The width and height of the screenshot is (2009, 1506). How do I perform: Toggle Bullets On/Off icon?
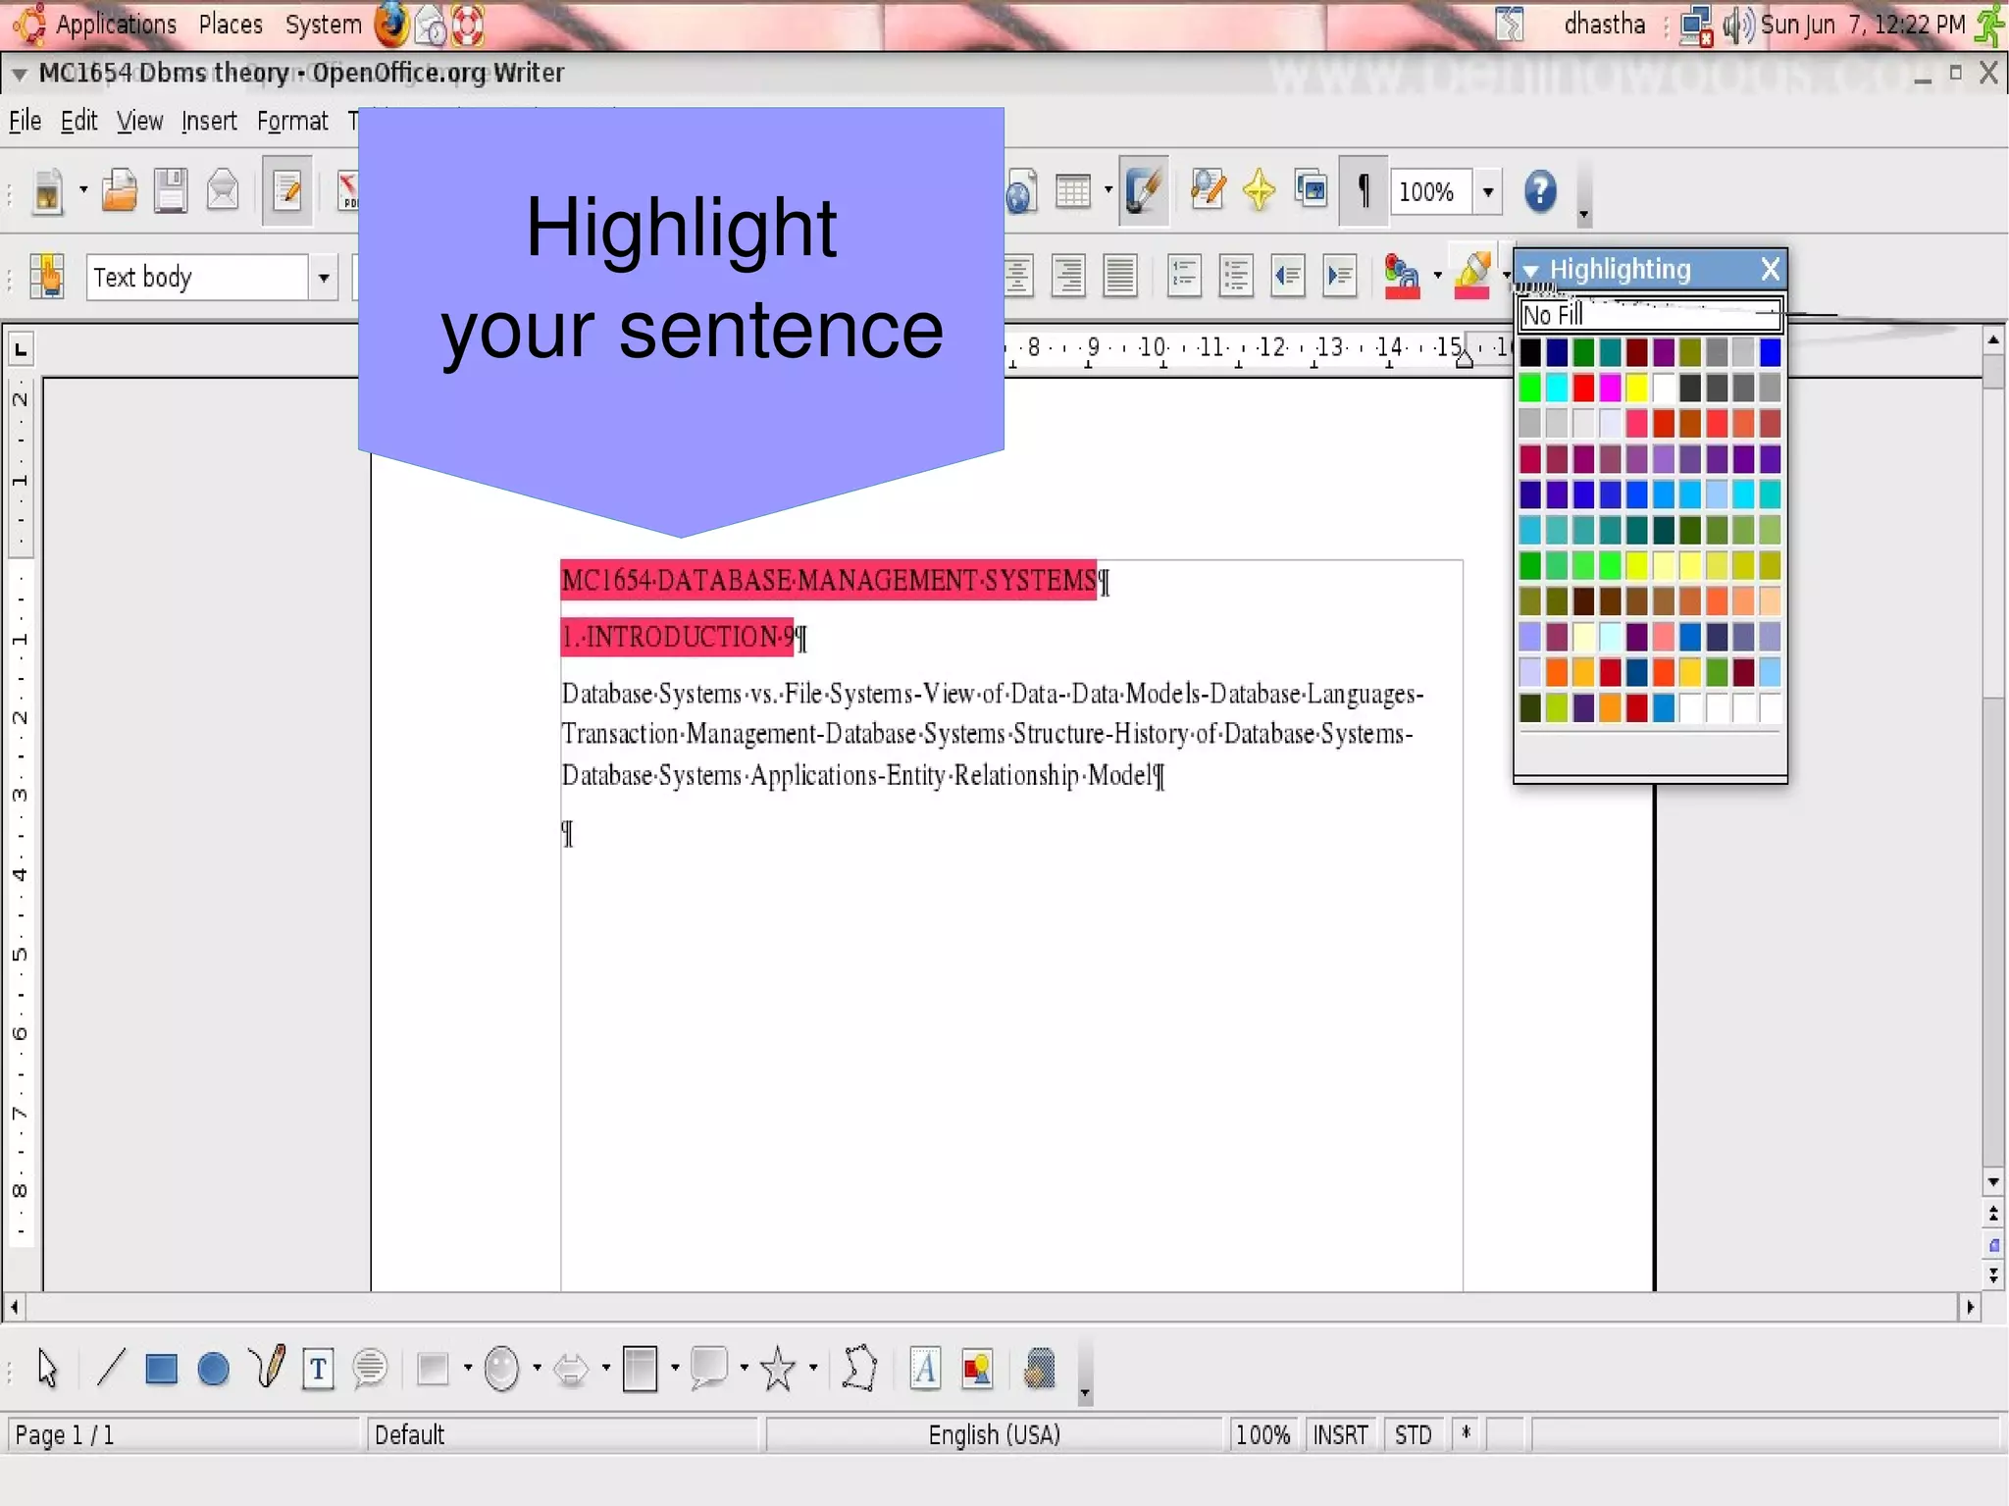pos(1236,276)
